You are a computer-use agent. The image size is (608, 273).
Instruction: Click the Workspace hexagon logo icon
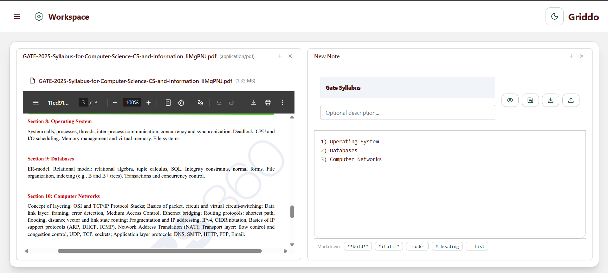tap(39, 16)
